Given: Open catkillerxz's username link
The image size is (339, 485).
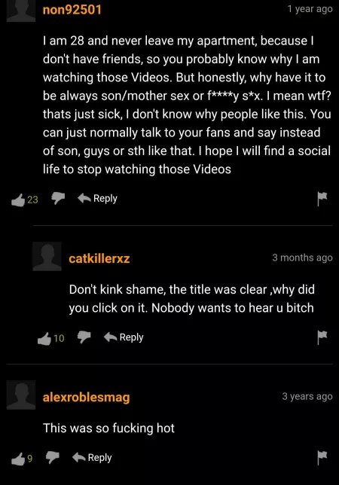Looking at the screenshot, I should [99, 258].
